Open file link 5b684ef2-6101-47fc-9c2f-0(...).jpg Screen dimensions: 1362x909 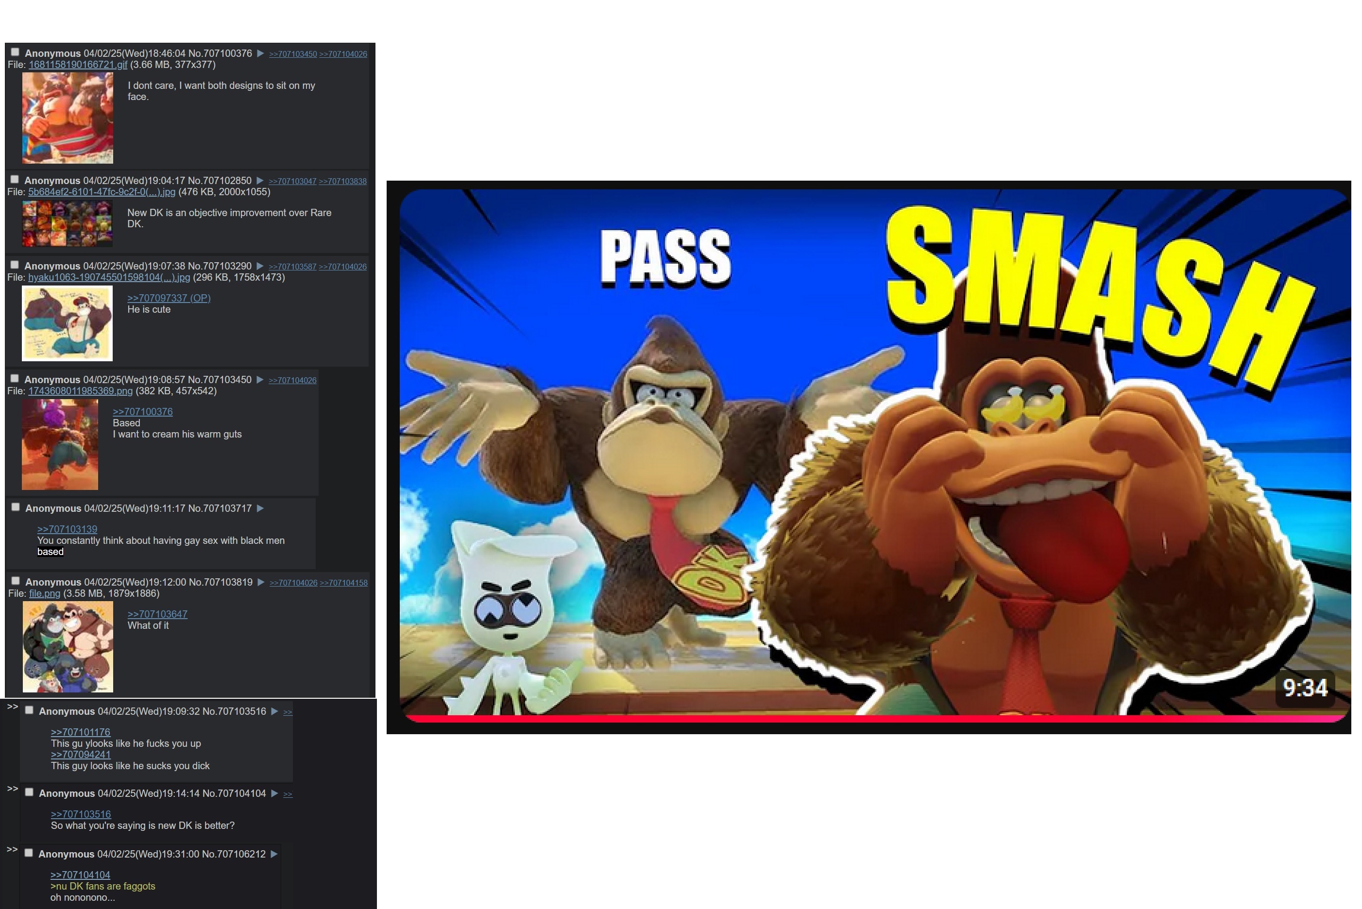coord(102,192)
